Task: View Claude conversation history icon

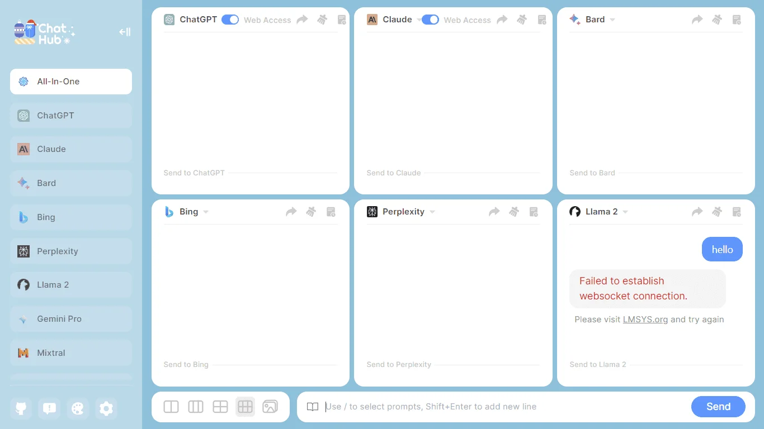Action: (x=542, y=20)
